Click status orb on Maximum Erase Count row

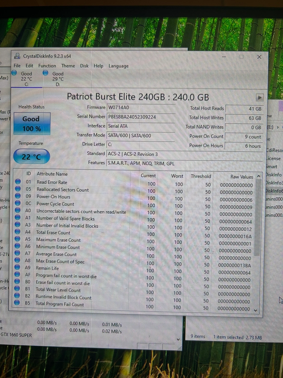(x=18, y=239)
